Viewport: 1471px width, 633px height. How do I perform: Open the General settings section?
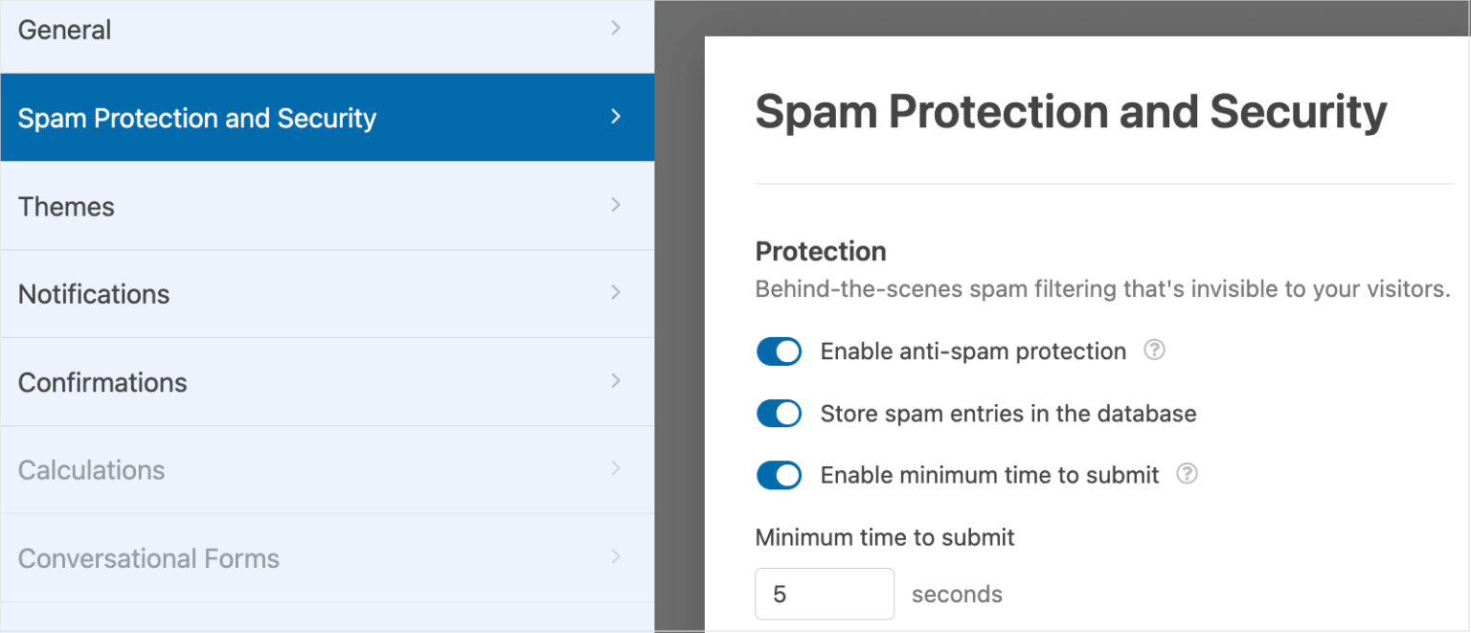[x=65, y=31]
